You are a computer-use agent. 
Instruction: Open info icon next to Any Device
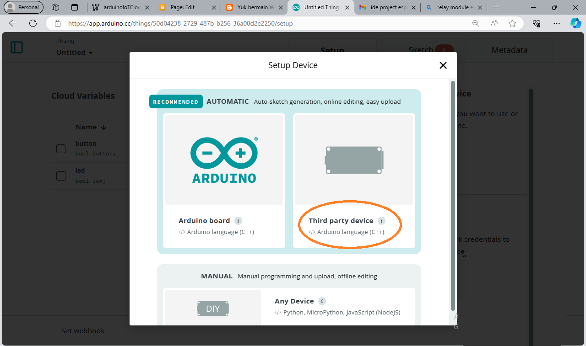322,301
